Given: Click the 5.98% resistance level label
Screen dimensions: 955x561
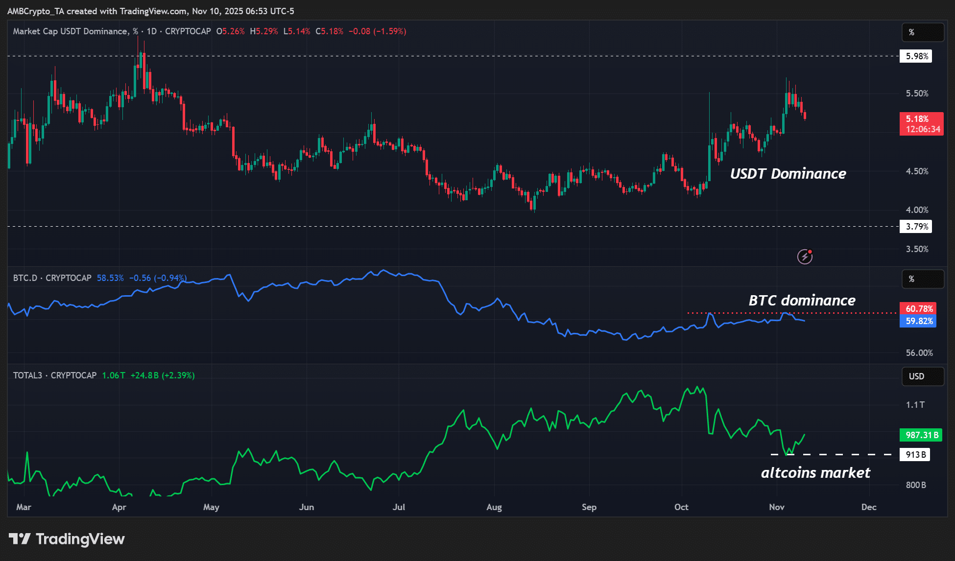Looking at the screenshot, I should coord(915,56).
